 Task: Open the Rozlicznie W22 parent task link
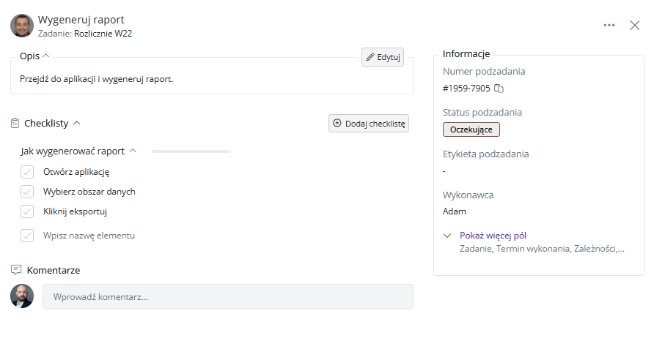click(x=103, y=34)
